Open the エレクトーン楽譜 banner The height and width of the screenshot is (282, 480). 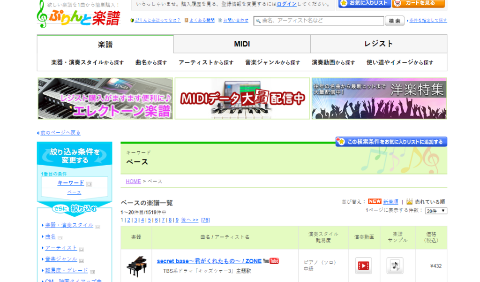105,99
